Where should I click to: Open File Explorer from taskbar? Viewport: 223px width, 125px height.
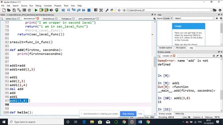(x=92, y=122)
